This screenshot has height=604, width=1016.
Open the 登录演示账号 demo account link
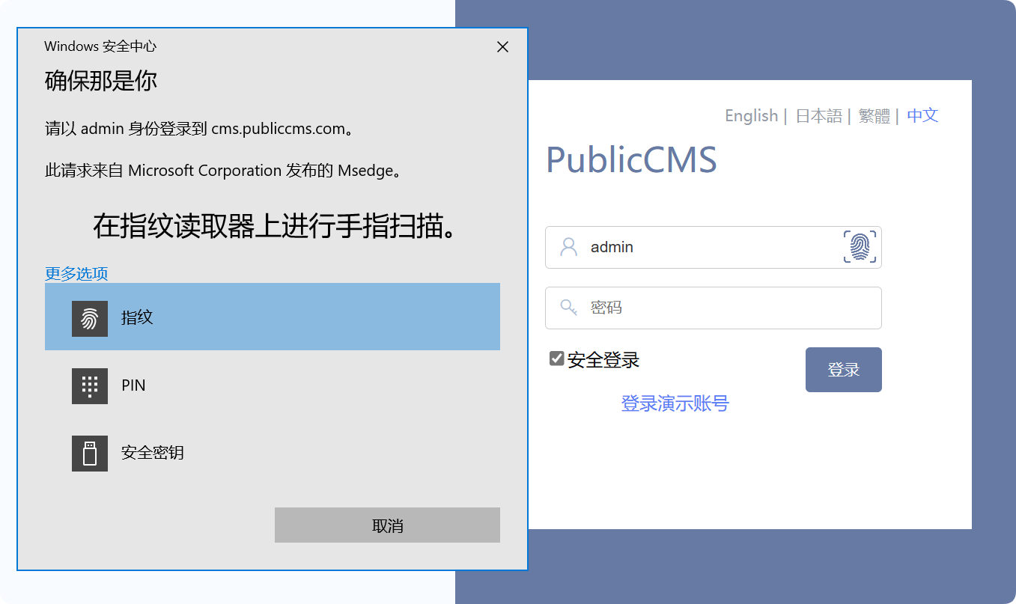click(x=675, y=403)
